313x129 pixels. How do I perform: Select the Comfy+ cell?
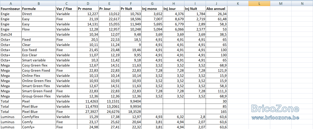point(39,127)
